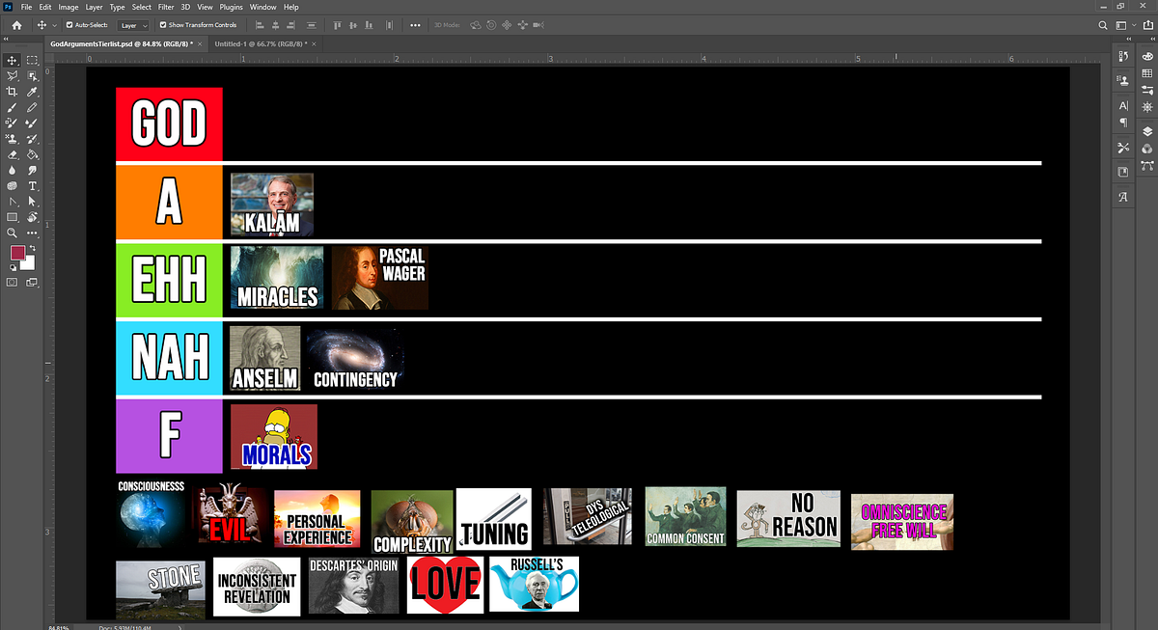The height and width of the screenshot is (630, 1158).
Task: Toggle the Auto-Select checkbox
Action: tap(69, 25)
